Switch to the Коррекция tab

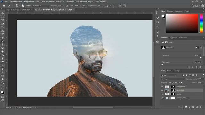(173, 38)
